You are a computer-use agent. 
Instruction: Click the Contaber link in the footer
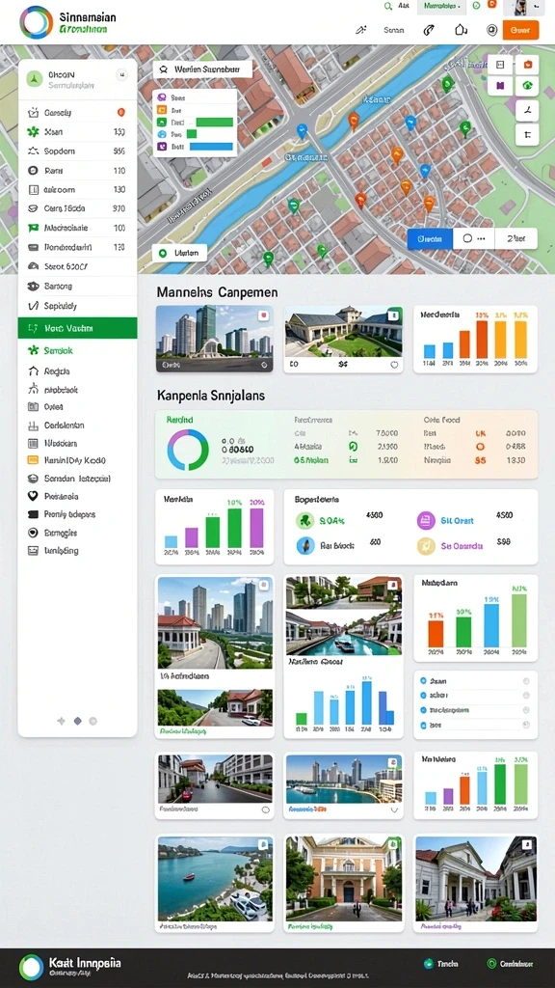(x=511, y=964)
